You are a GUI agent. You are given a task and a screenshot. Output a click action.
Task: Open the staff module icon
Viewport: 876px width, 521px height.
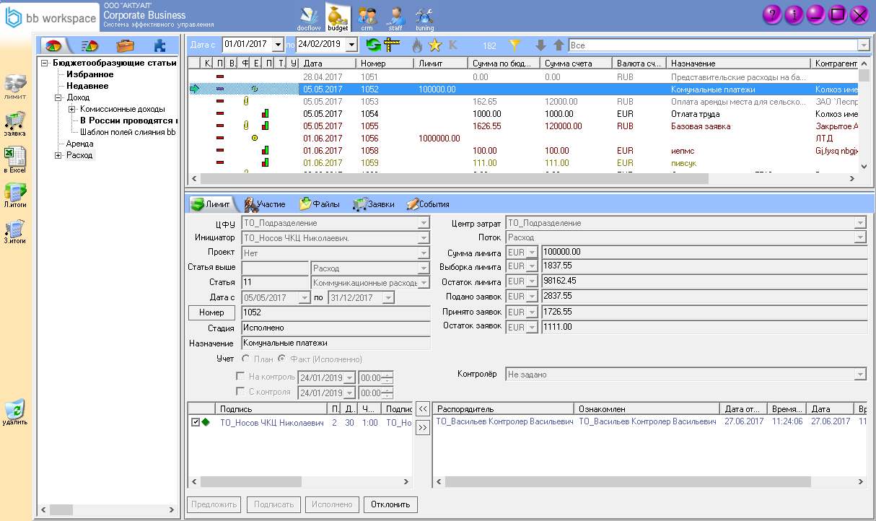point(395,16)
